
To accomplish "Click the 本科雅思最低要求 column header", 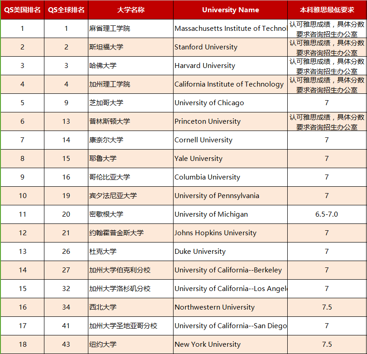I will point(327,10).
